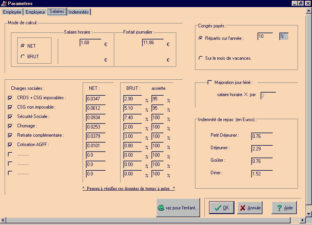Toggle the Chomage checkbox

pos(10,126)
